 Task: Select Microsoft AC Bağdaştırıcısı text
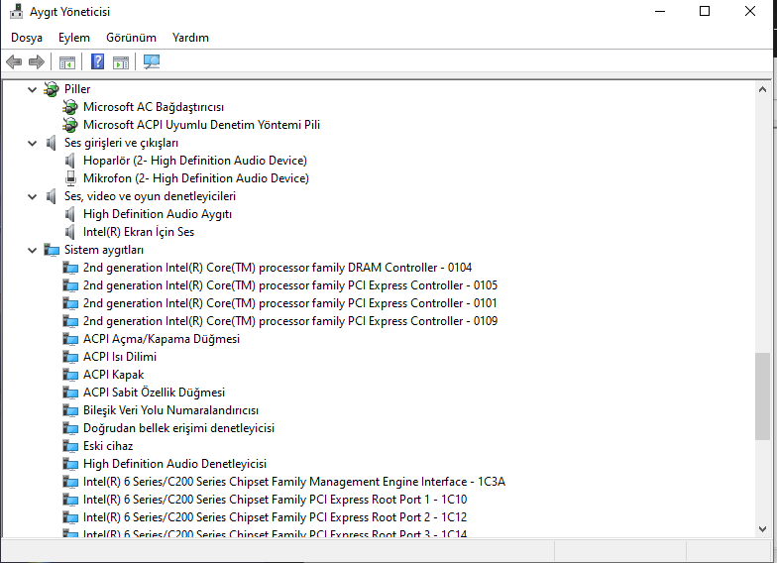click(154, 107)
